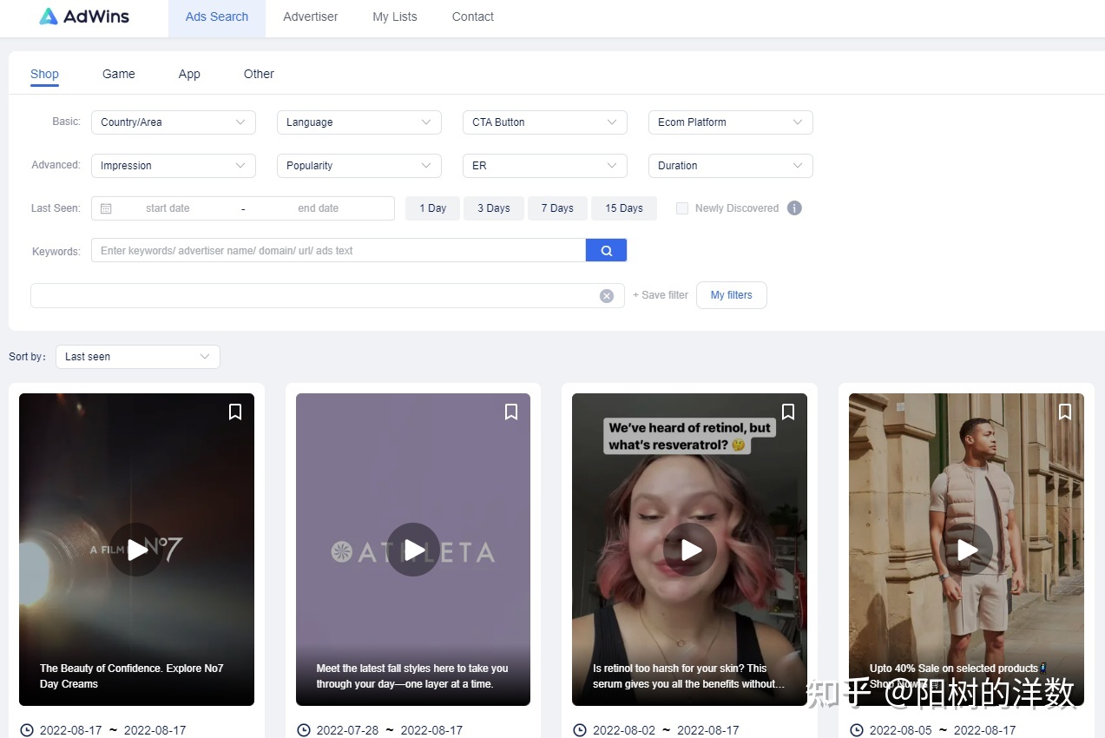Open the Country/Area dropdown

[174, 122]
